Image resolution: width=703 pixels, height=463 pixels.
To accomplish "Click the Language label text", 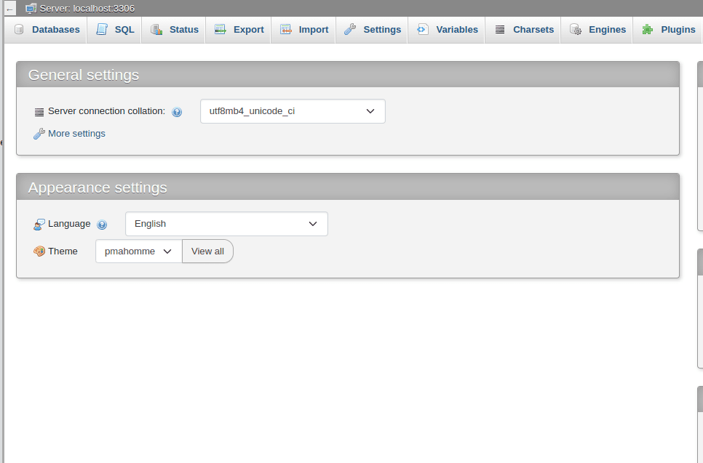I will (x=69, y=223).
